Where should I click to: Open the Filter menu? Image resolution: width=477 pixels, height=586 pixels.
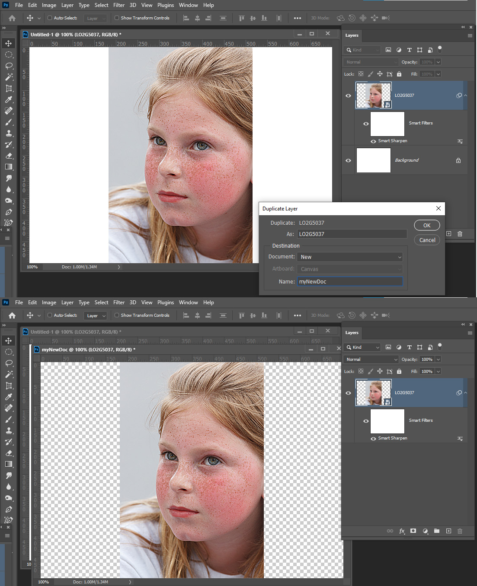pyautogui.click(x=119, y=5)
